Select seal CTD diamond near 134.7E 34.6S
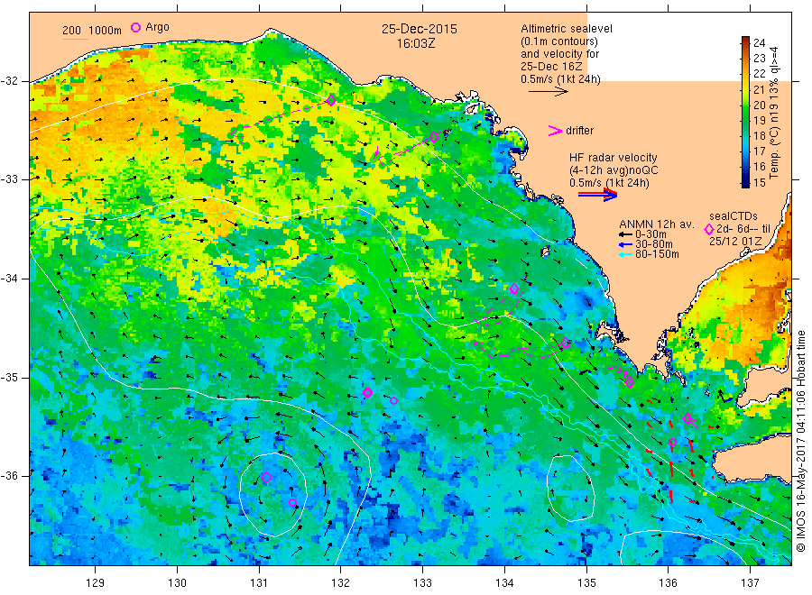Image resolution: width=812 pixels, height=595 pixels. point(566,343)
